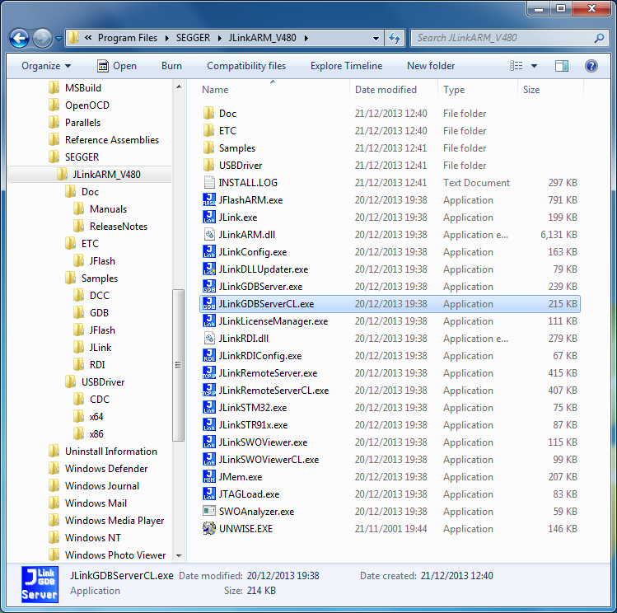Open the recent pages dropdown arrow
Viewport: 617px width, 613px height.
click(58, 39)
